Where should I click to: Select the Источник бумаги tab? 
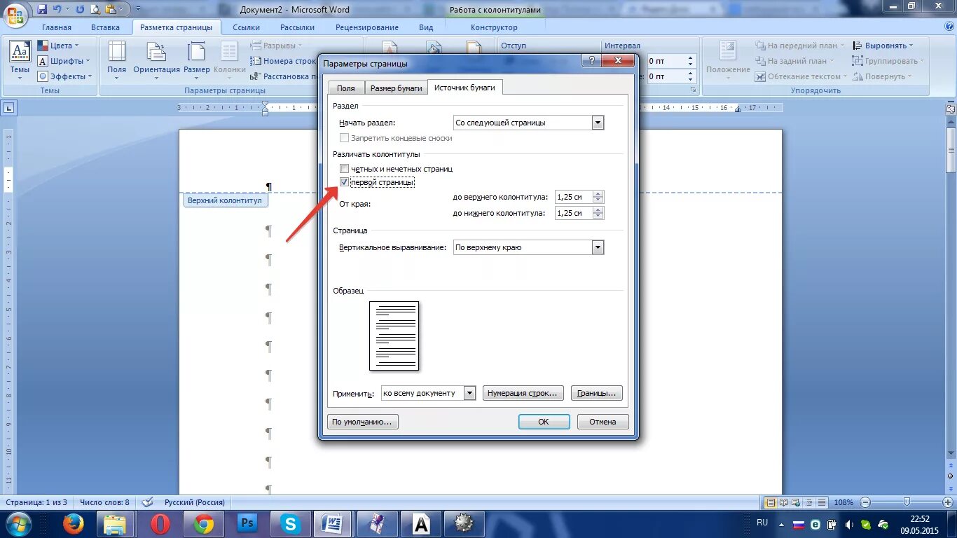click(x=464, y=88)
